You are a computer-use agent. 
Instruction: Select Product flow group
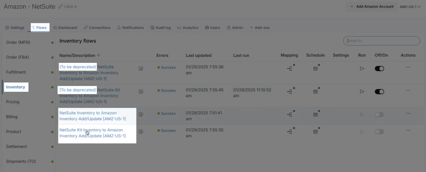[x=14, y=132]
